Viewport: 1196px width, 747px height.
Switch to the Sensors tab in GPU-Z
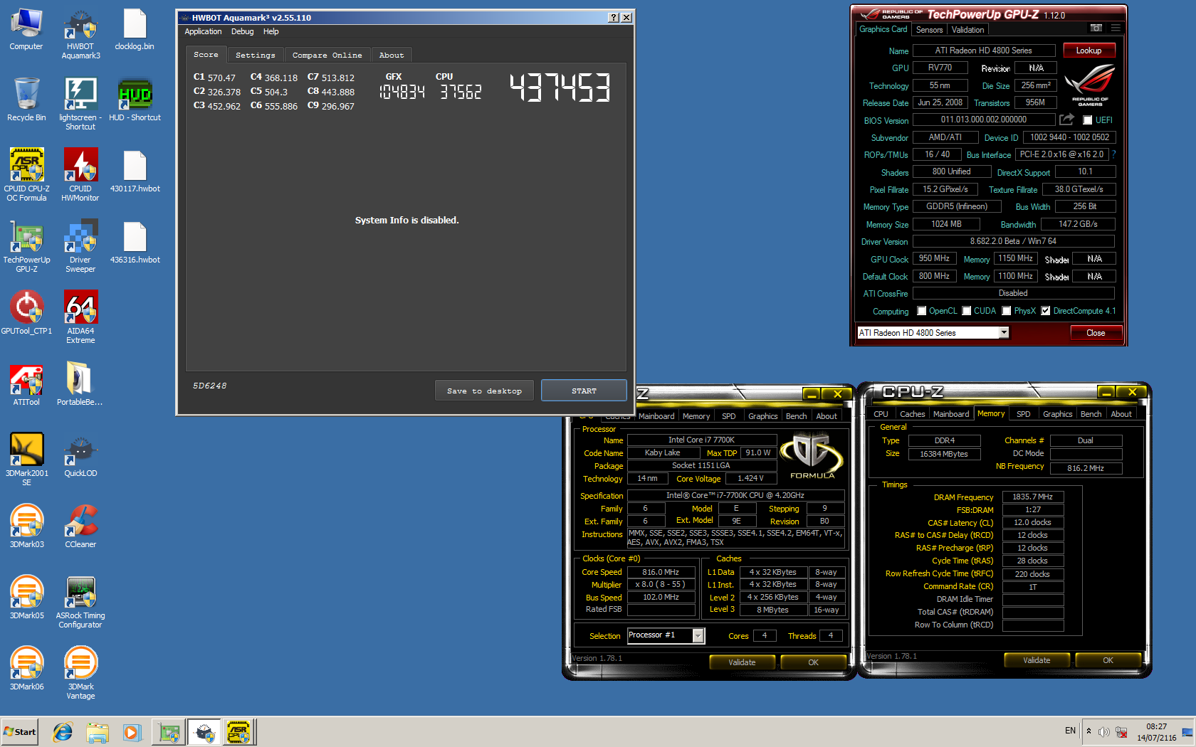(x=929, y=30)
